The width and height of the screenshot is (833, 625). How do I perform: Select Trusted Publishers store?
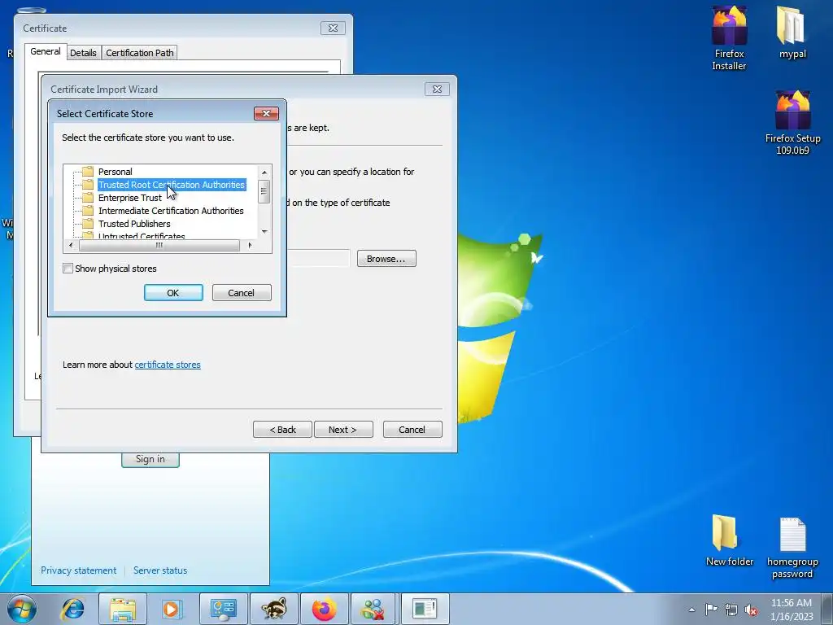pos(134,224)
